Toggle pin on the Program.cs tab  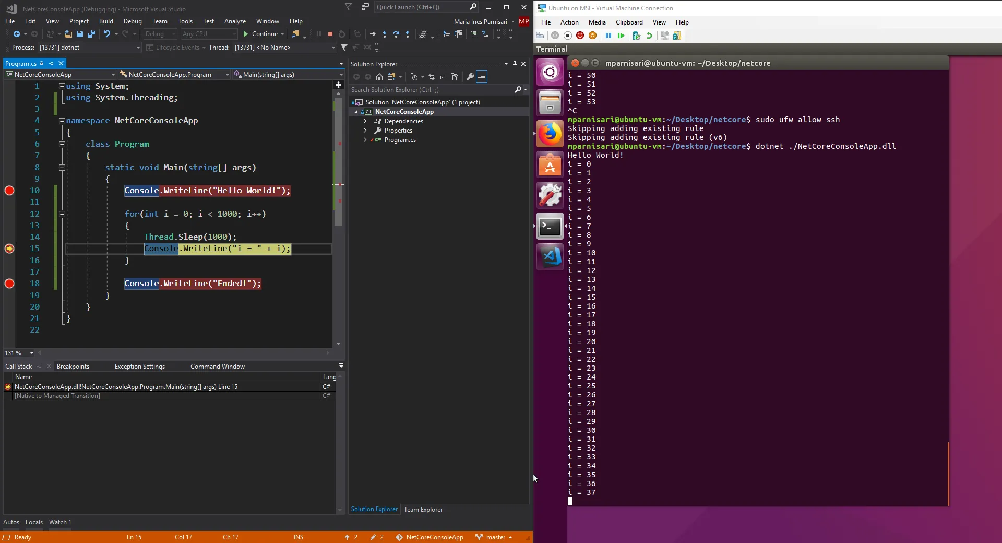51,63
